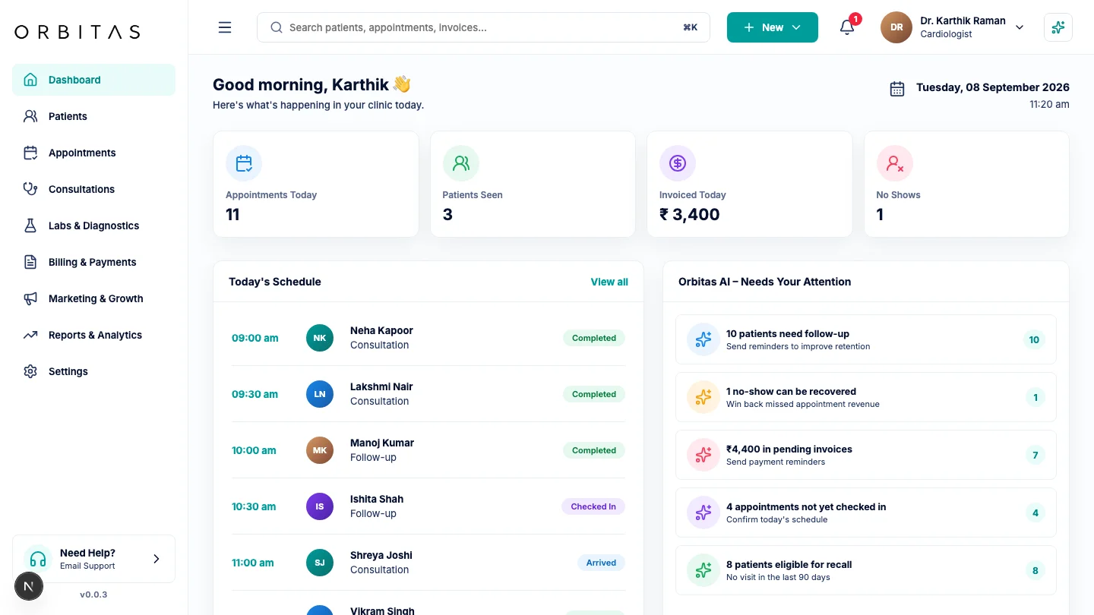
Task: Click the 09:00 am time slot
Action: (x=255, y=338)
